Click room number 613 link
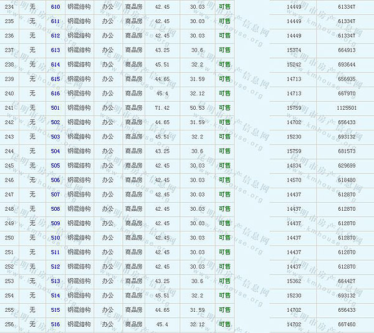 tap(55, 50)
